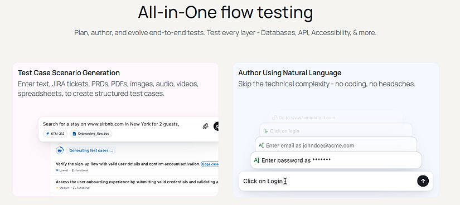The image size is (460, 205).
Task: Click the 'Search for a stay on www.airbnb.com' prompt field
Action: point(128,129)
